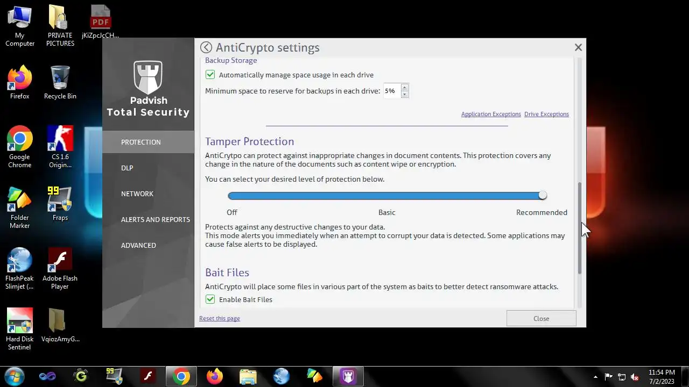Open the NETWORK sidebar section
This screenshot has width=689, height=387.
coord(148,193)
